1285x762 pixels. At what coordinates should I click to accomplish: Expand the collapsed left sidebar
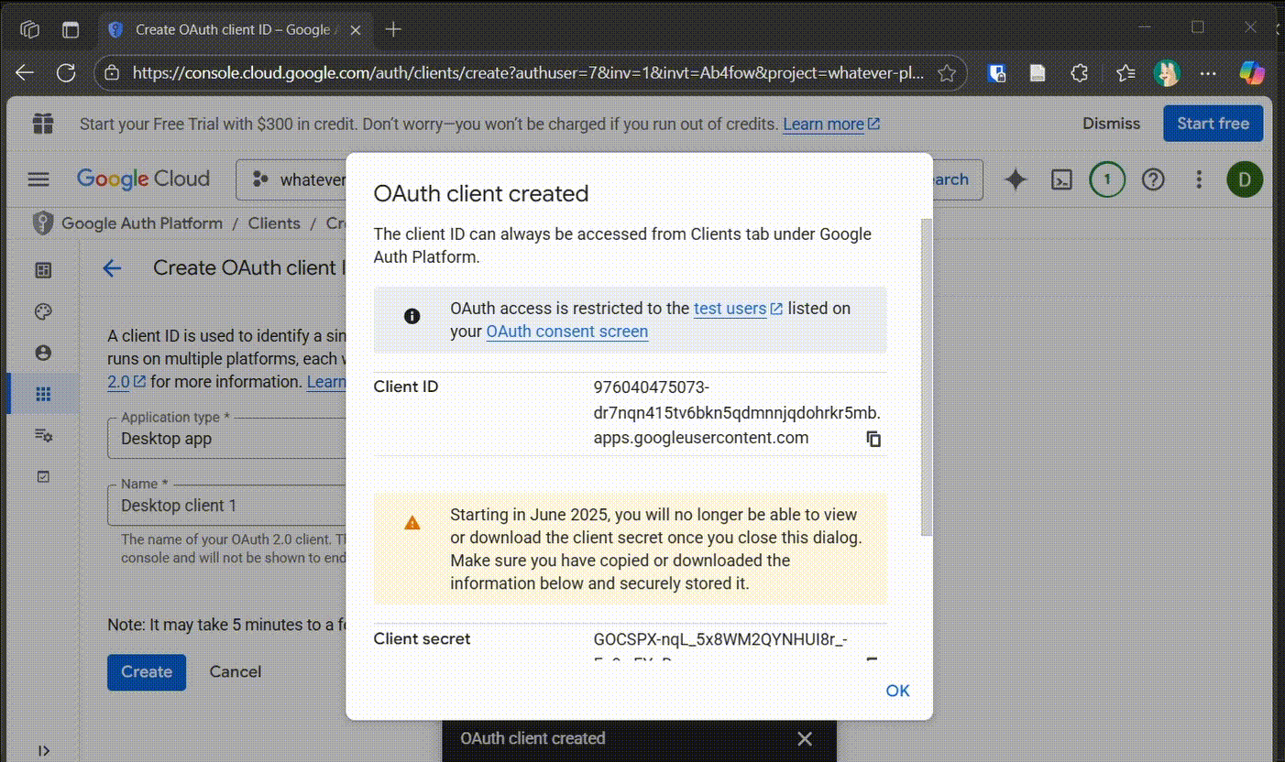43,751
